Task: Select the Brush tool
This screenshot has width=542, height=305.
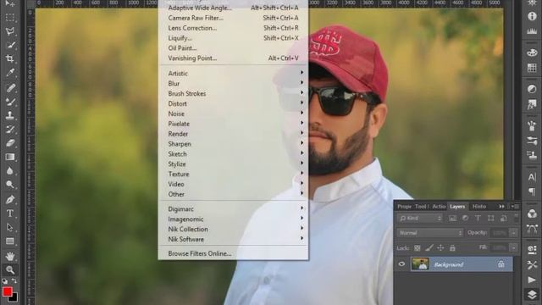Action: [10, 102]
